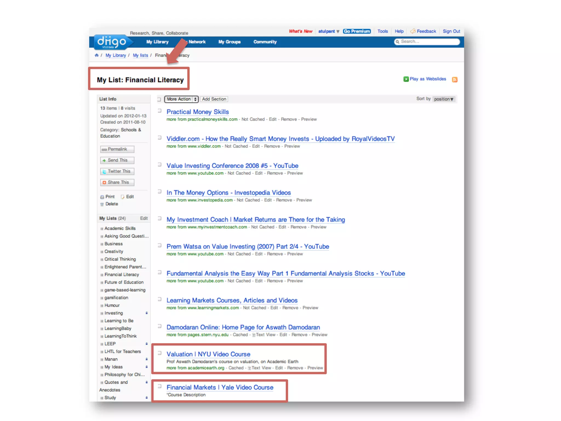Open the orange RSS feed icon
The image size is (561, 421).
click(x=454, y=79)
